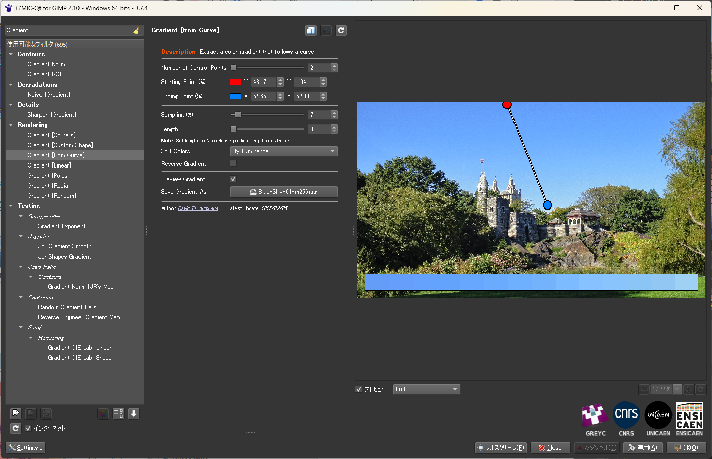Click the Starting Point X value field
The image size is (712, 459).
pos(263,82)
